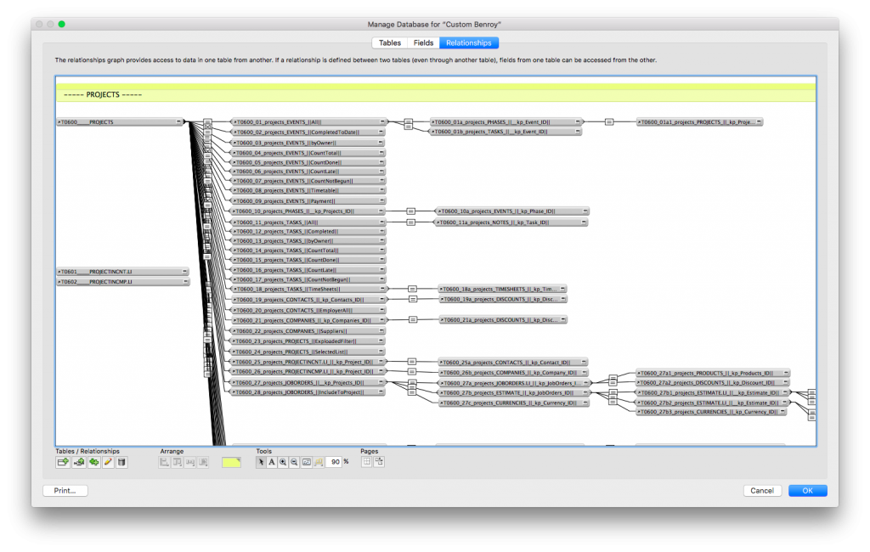Click the Create Relationship icon
870x552 pixels.
(x=79, y=462)
